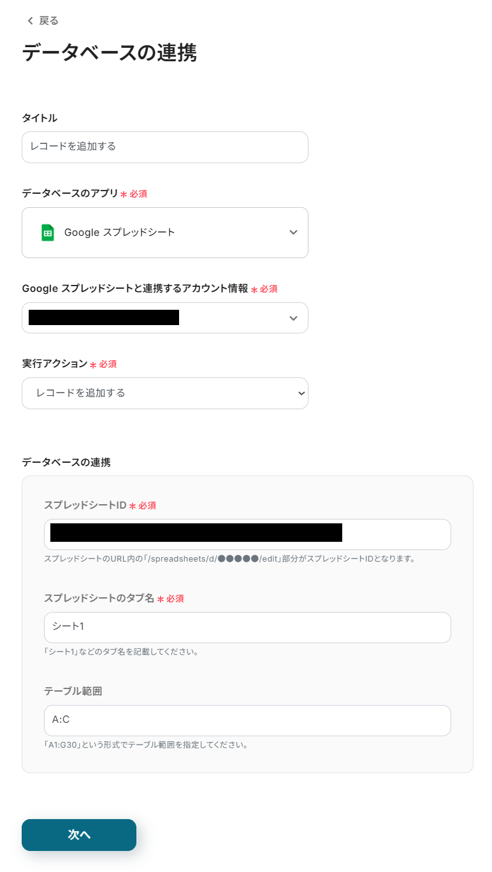Open the account information dropdown chevron
Viewport: 492px width, 872px height.
click(293, 318)
